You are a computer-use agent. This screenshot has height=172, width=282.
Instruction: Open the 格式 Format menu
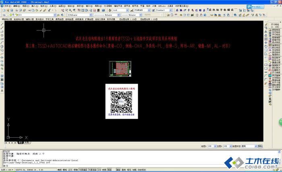point(44,6)
